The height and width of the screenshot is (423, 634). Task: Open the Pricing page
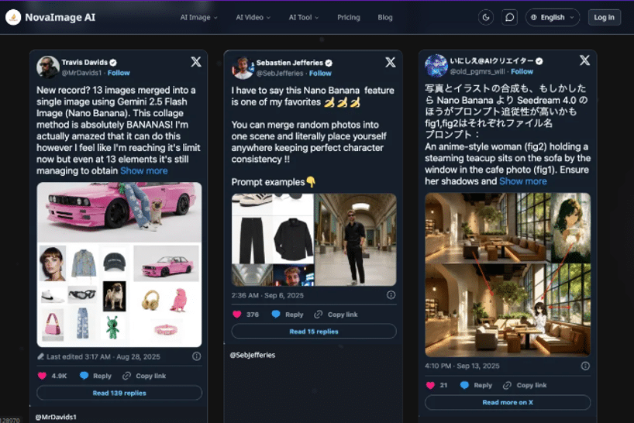(x=349, y=17)
